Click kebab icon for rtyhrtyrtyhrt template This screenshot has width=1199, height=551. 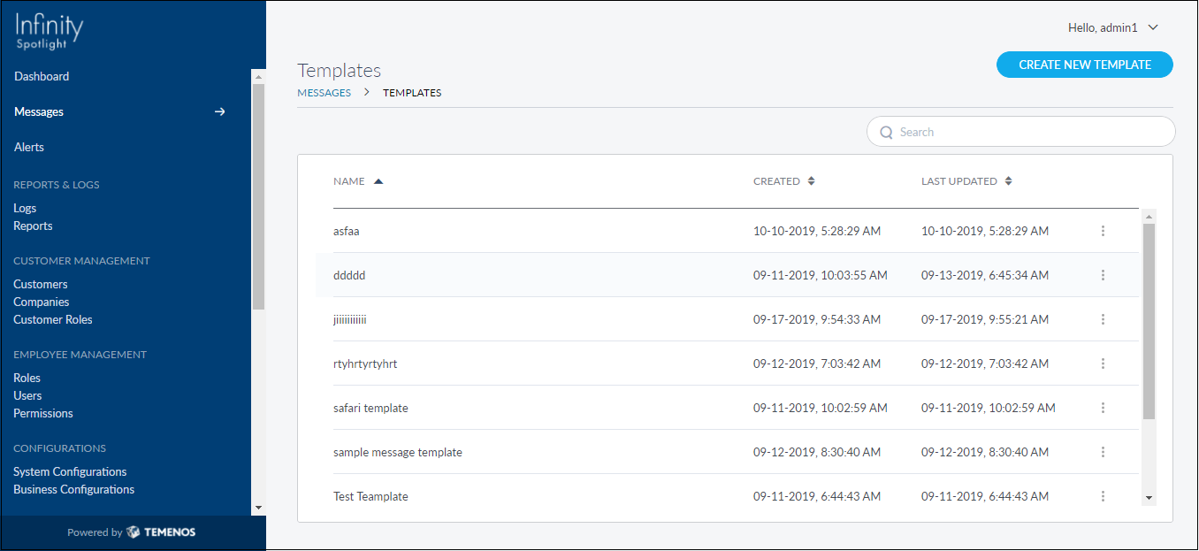[x=1103, y=364]
